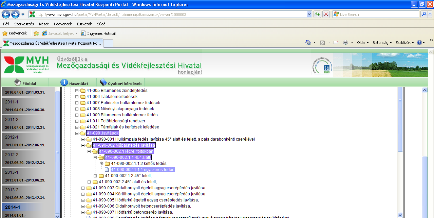Click the MVH logo

(26, 65)
